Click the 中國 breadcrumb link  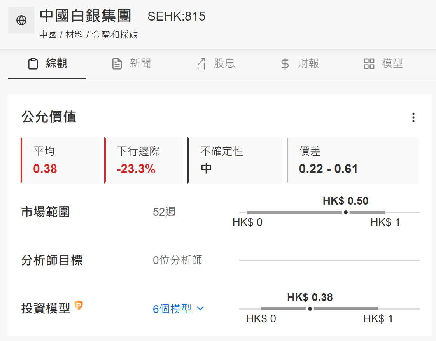point(48,35)
